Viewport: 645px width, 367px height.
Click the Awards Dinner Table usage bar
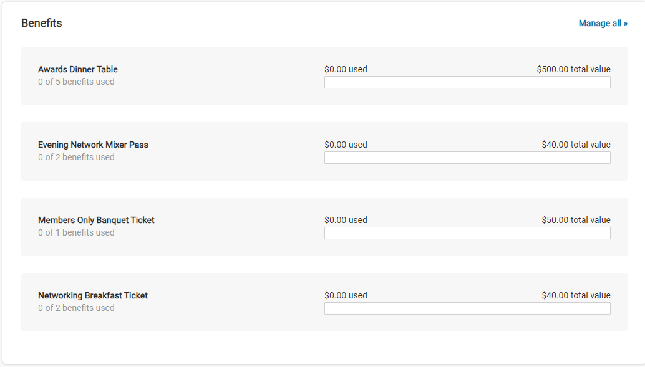tap(467, 82)
